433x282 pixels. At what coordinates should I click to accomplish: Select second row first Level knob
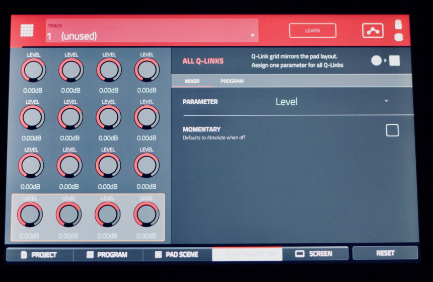point(32,117)
